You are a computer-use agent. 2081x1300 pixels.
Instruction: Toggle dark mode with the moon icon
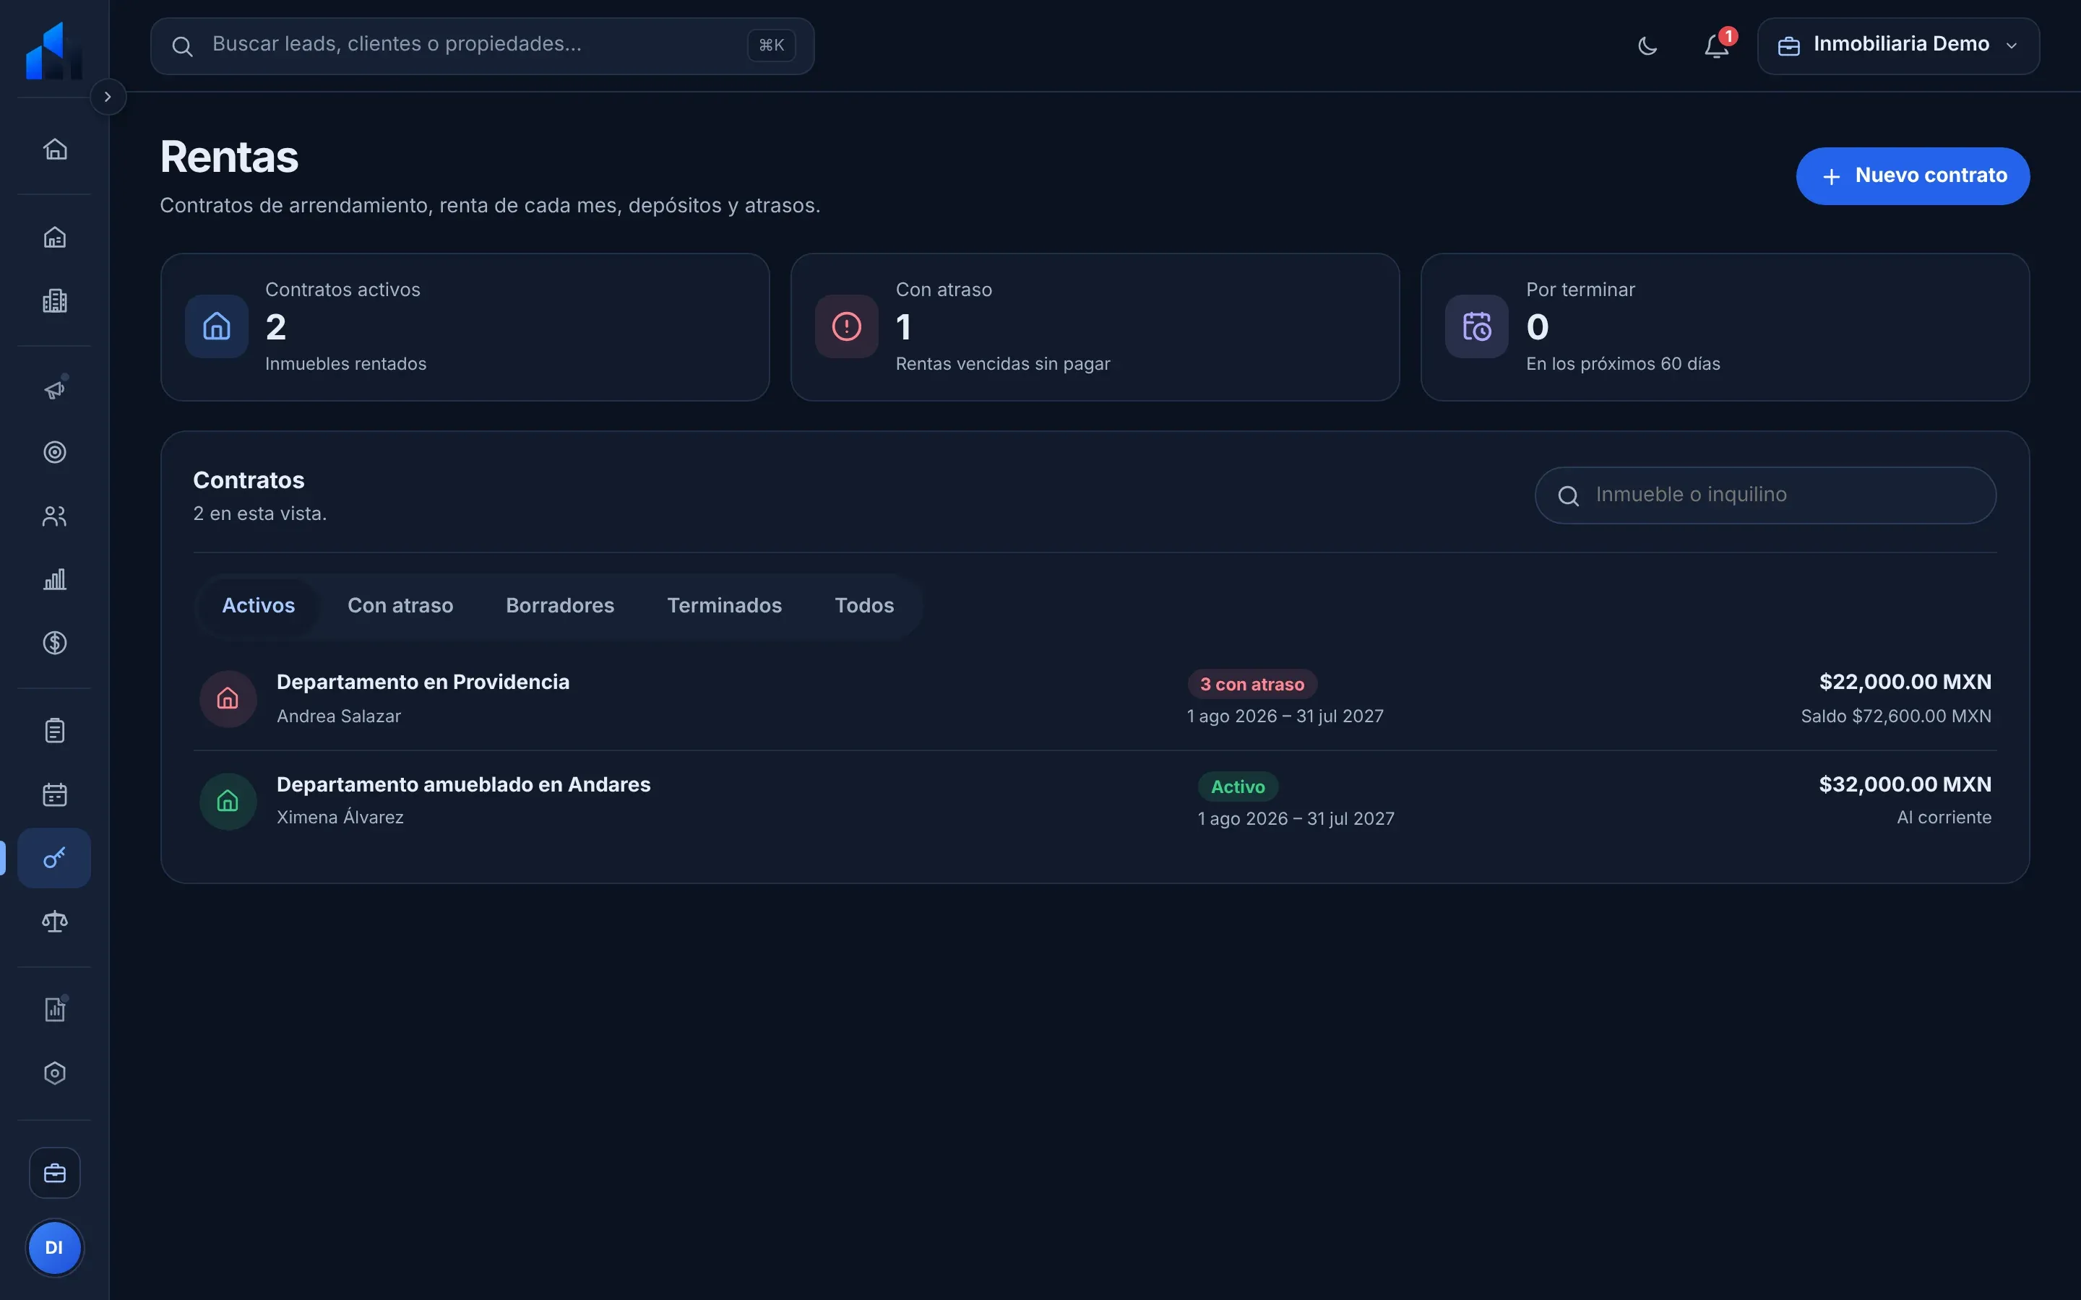point(1647,45)
